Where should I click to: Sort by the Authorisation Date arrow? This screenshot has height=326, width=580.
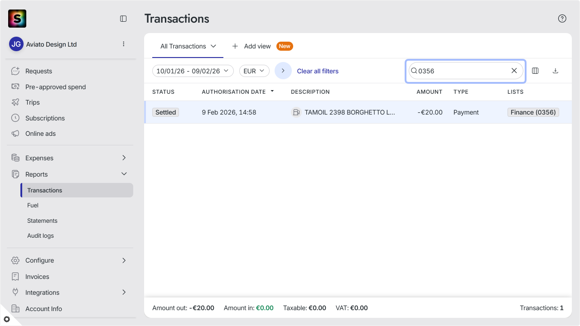click(x=272, y=91)
